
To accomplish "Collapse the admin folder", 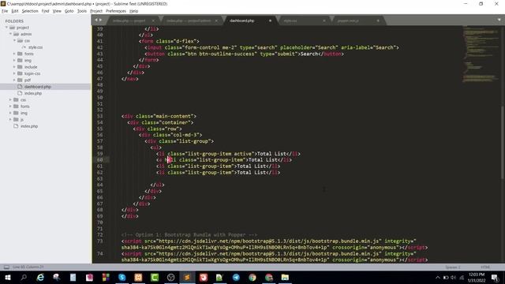I will pos(10,34).
